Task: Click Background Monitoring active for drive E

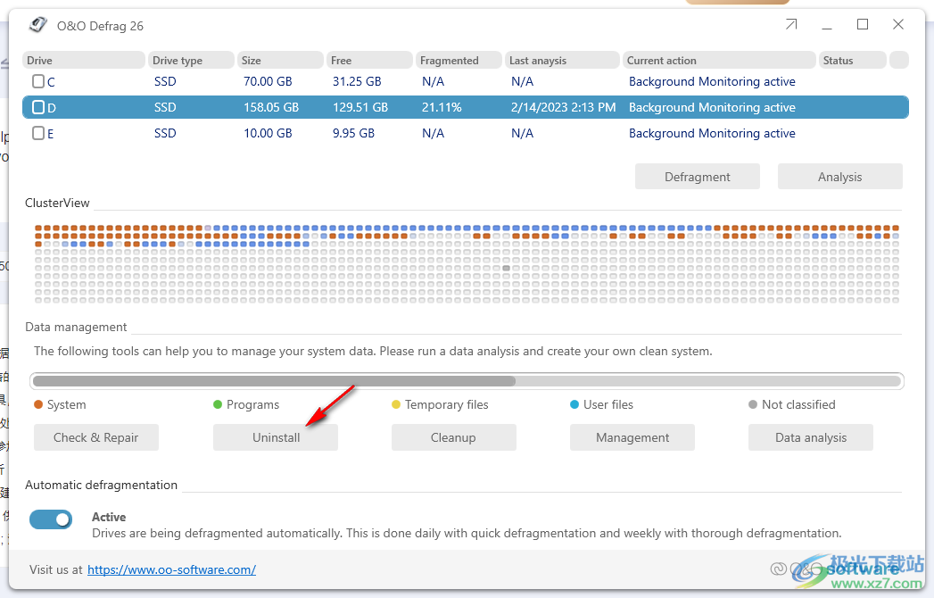Action: tap(712, 133)
